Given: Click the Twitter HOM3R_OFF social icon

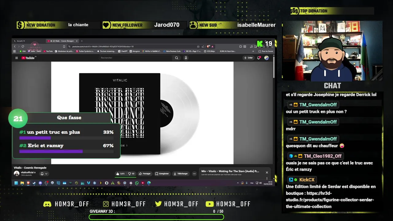Looking at the screenshot, I should click(158, 204).
